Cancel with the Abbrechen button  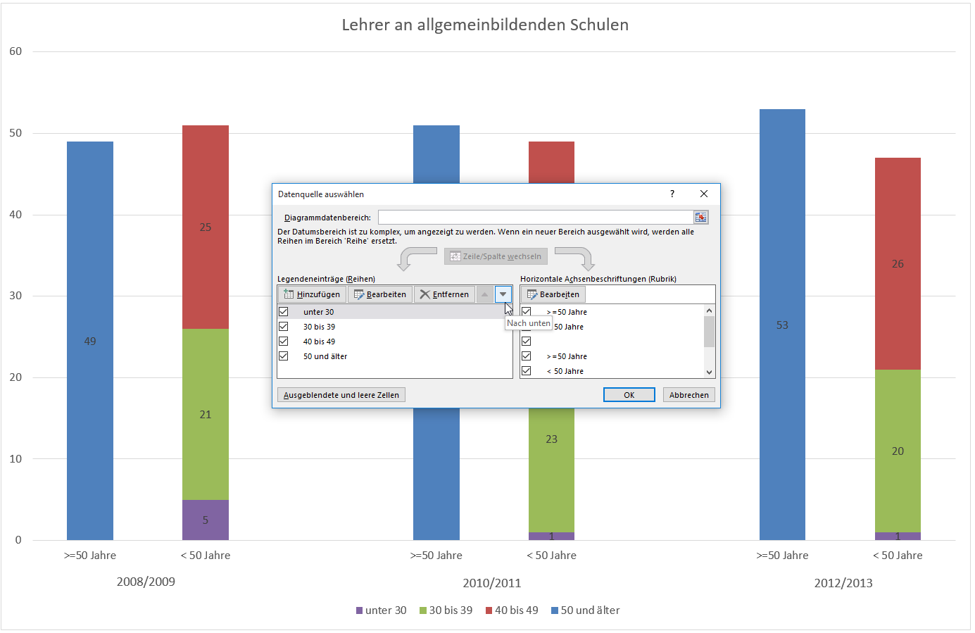click(x=689, y=395)
